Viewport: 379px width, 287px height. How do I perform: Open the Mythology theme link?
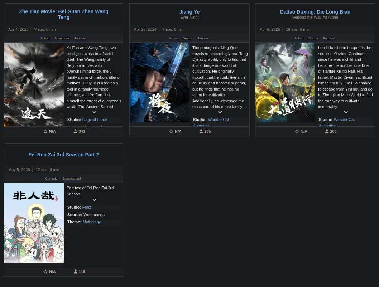pos(91,222)
